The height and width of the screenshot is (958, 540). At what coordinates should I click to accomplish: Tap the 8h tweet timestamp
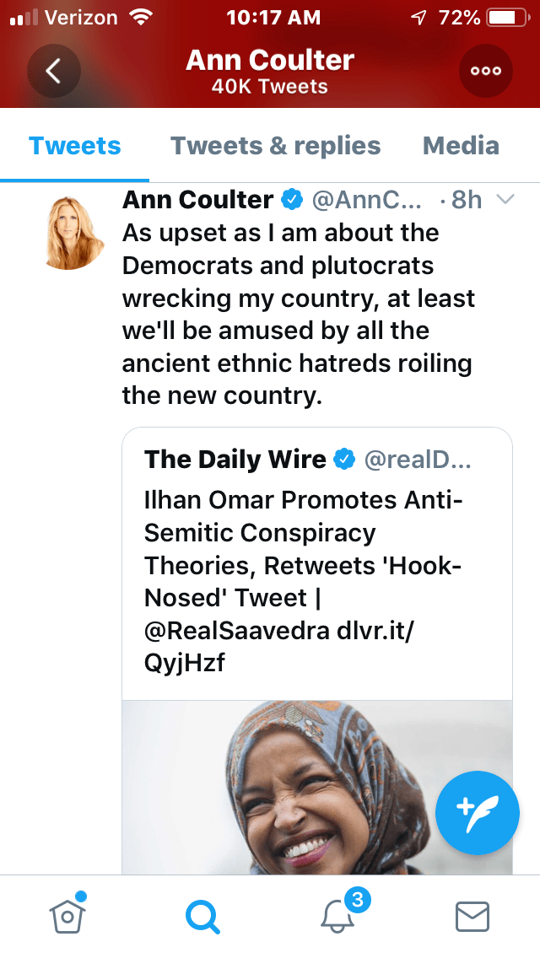pos(466,200)
